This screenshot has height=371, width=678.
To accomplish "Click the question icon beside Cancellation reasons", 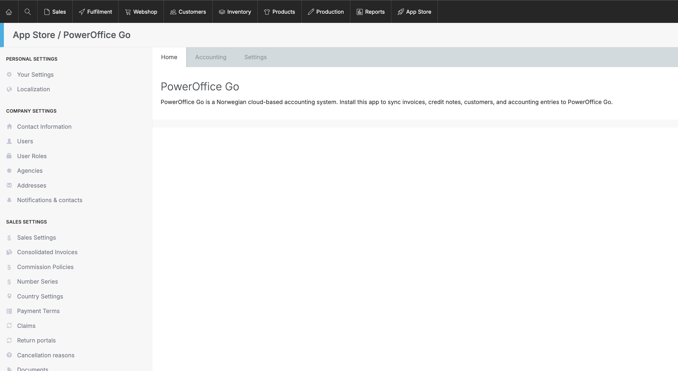I will pos(9,355).
